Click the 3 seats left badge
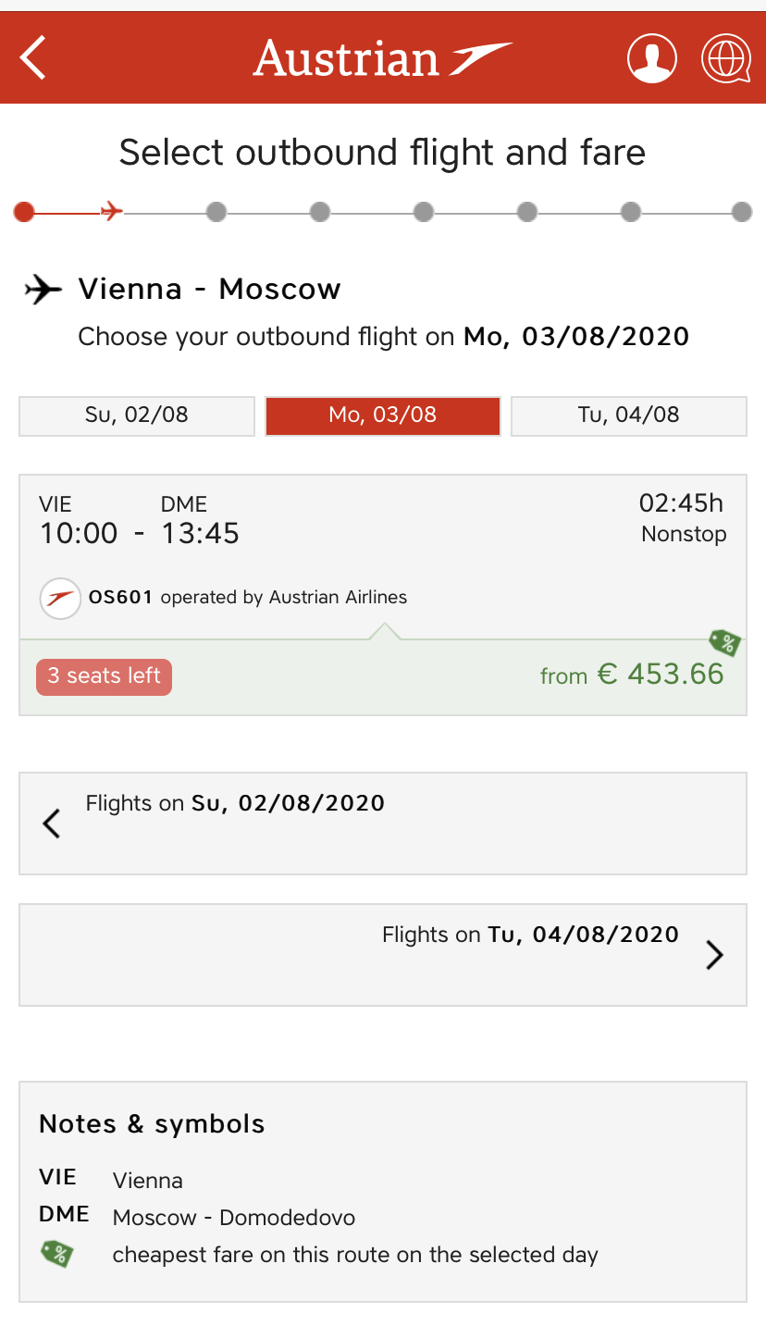Image resolution: width=766 pixels, height=1338 pixels. (x=104, y=676)
